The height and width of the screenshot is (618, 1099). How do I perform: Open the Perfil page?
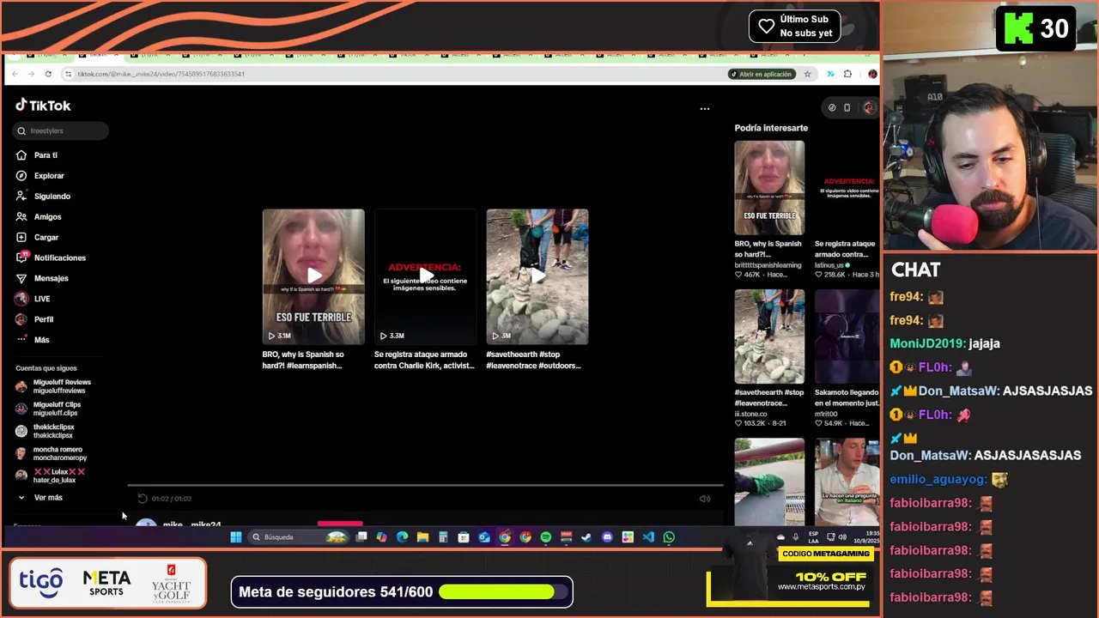[x=34, y=319]
